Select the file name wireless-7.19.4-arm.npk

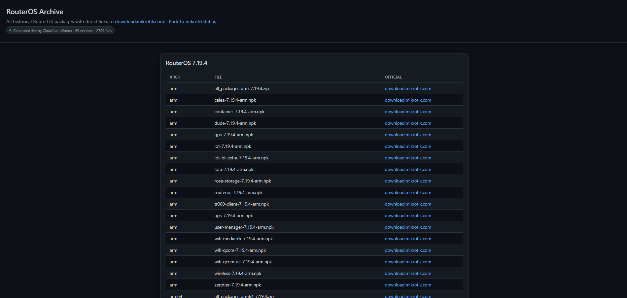(238, 273)
